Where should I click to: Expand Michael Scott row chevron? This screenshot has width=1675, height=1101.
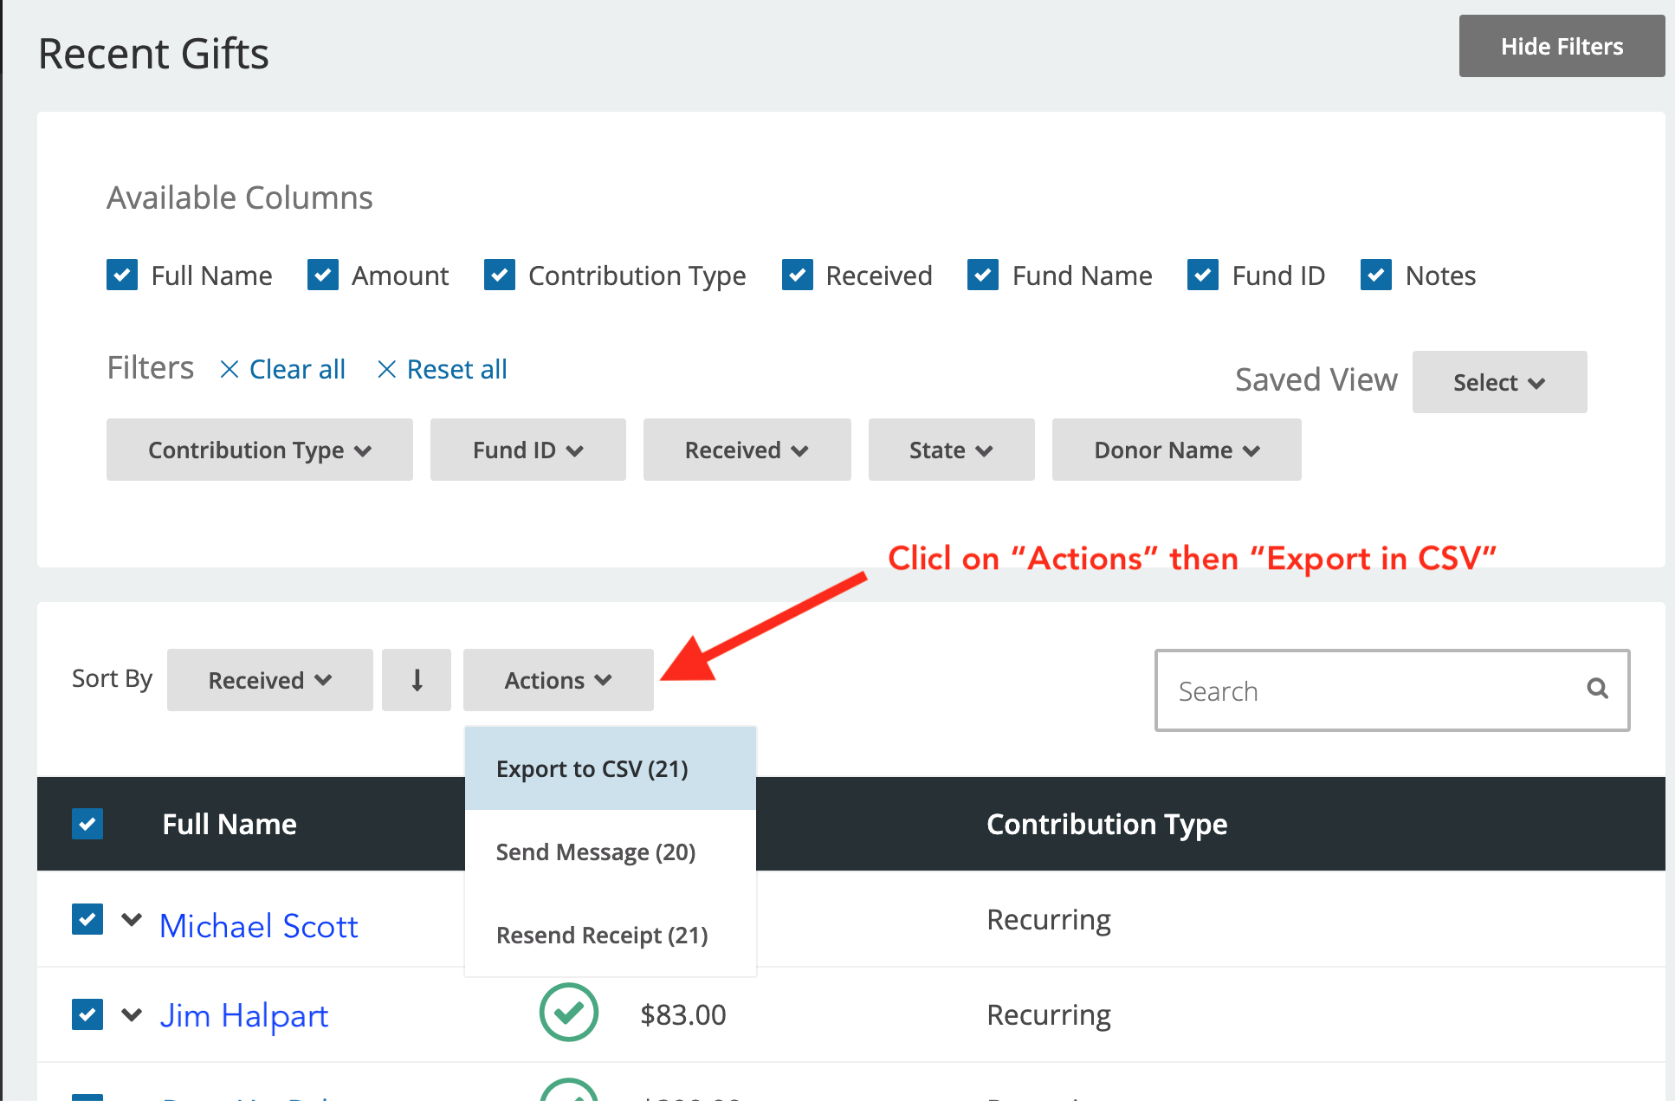coord(132,920)
